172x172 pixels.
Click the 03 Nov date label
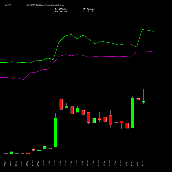[x=27, y=164]
